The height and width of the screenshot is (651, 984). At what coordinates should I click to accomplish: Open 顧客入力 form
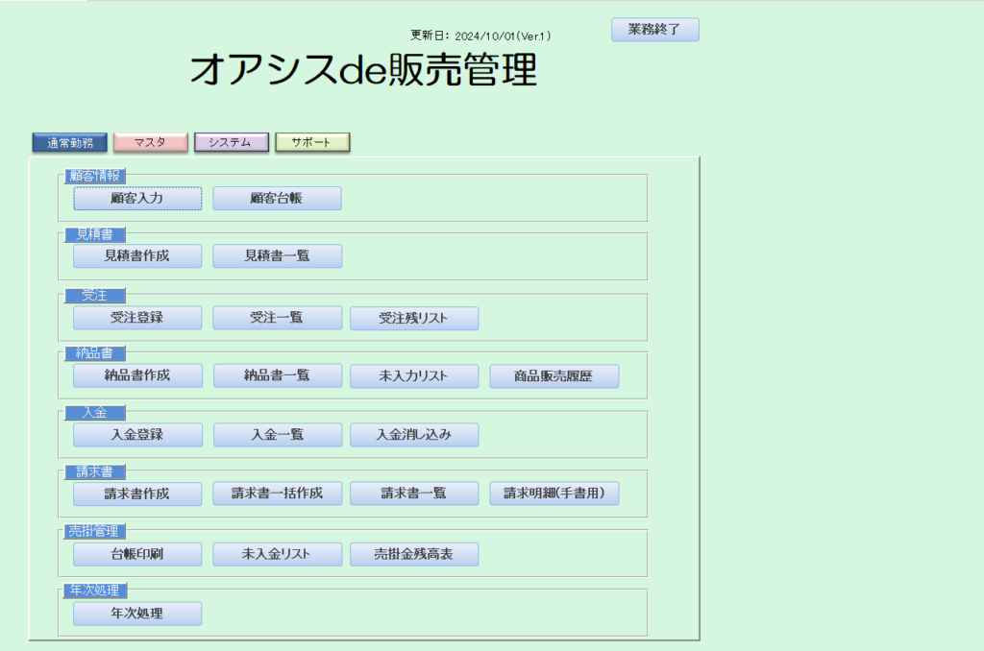click(137, 198)
